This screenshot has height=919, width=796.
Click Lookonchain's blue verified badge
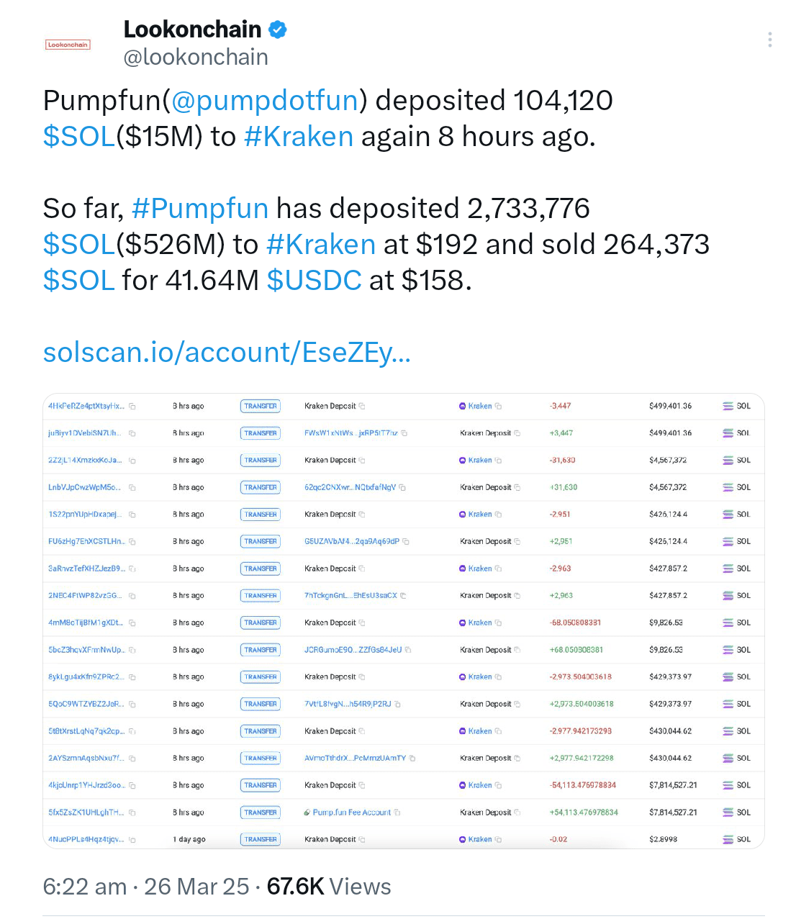[278, 29]
